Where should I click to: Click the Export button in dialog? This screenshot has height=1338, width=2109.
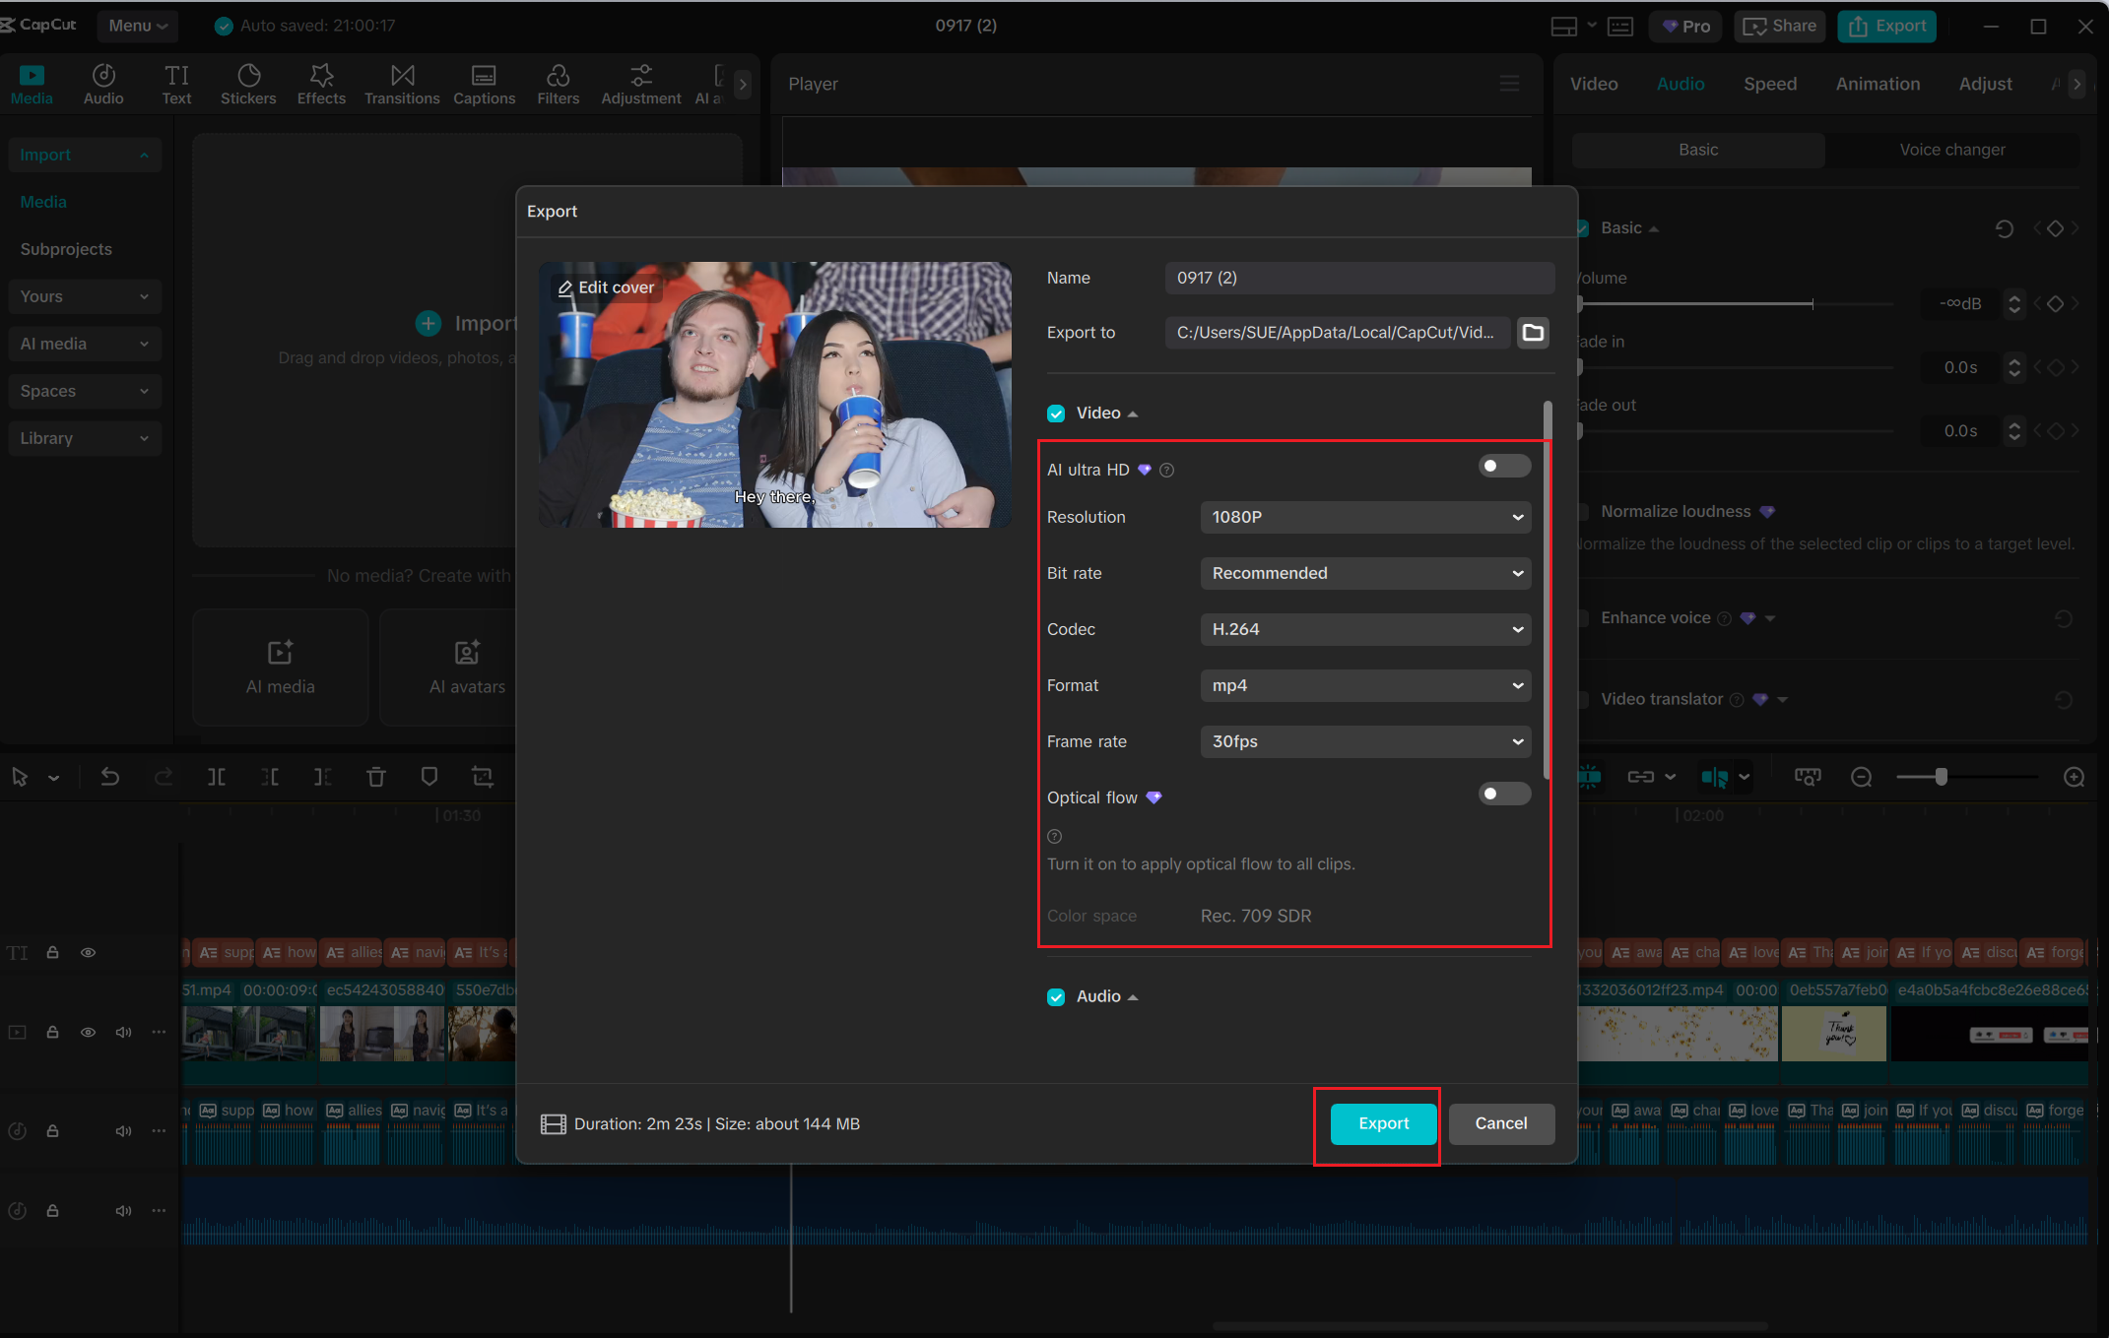click(1382, 1123)
